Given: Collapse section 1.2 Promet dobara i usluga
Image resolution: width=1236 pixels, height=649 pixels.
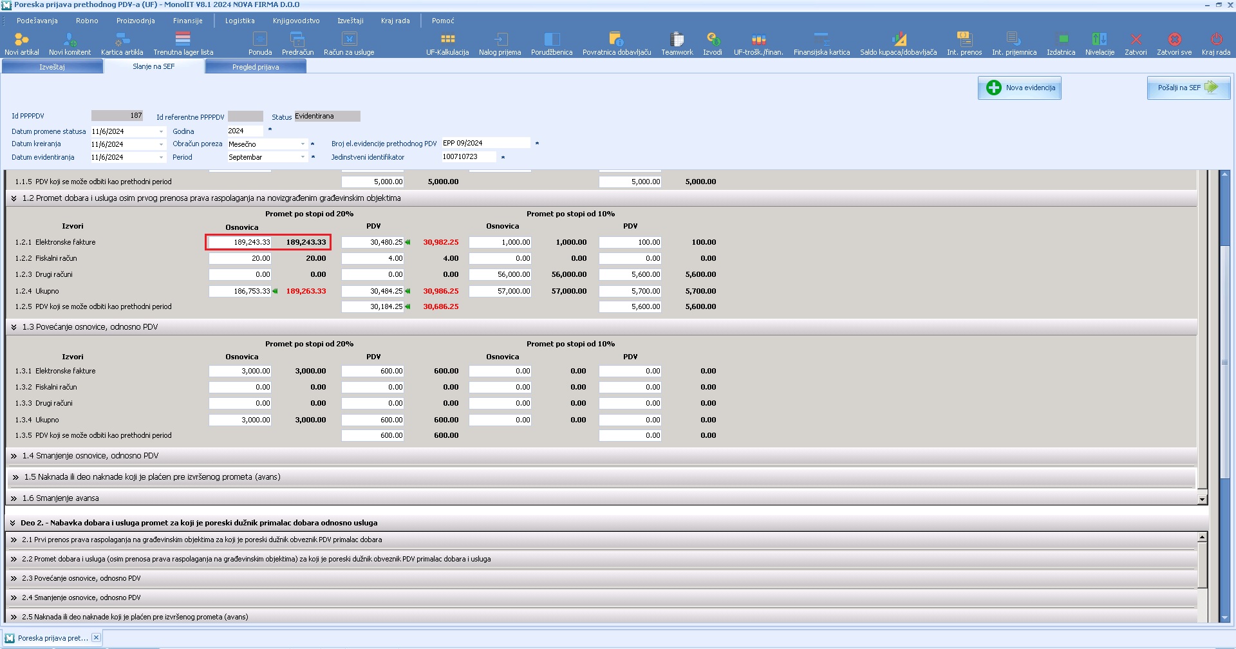Looking at the screenshot, I should [14, 198].
